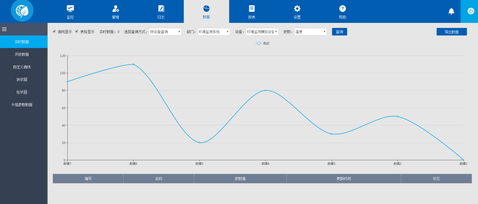478x204 pixels.
Task: Toggle the 测试 series in the legend
Action: 262,43
